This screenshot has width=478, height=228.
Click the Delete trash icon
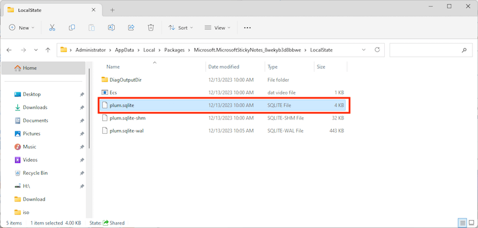(x=151, y=27)
